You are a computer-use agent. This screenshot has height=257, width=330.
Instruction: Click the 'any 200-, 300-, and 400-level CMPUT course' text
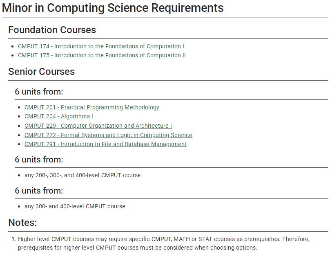[x=82, y=175]
